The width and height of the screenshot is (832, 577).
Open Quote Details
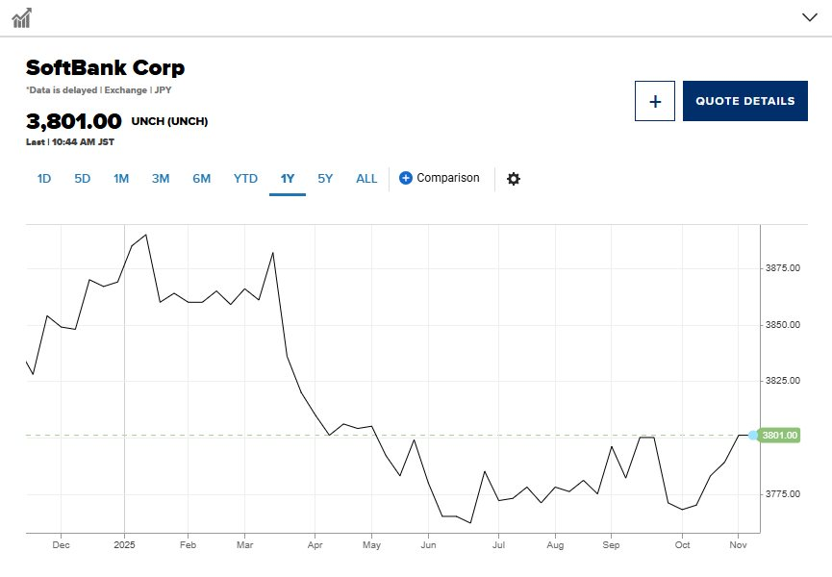click(744, 101)
